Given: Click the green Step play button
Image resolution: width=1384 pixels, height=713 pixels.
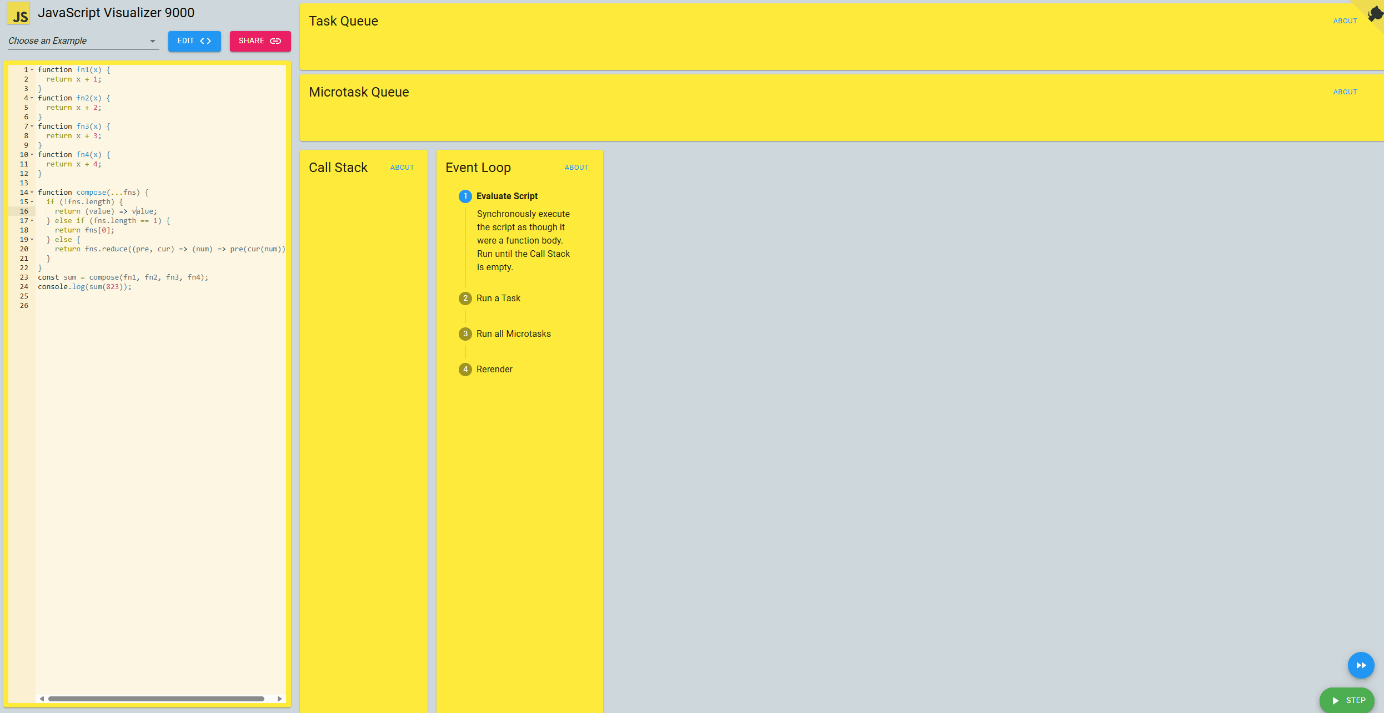Looking at the screenshot, I should 1347,700.
